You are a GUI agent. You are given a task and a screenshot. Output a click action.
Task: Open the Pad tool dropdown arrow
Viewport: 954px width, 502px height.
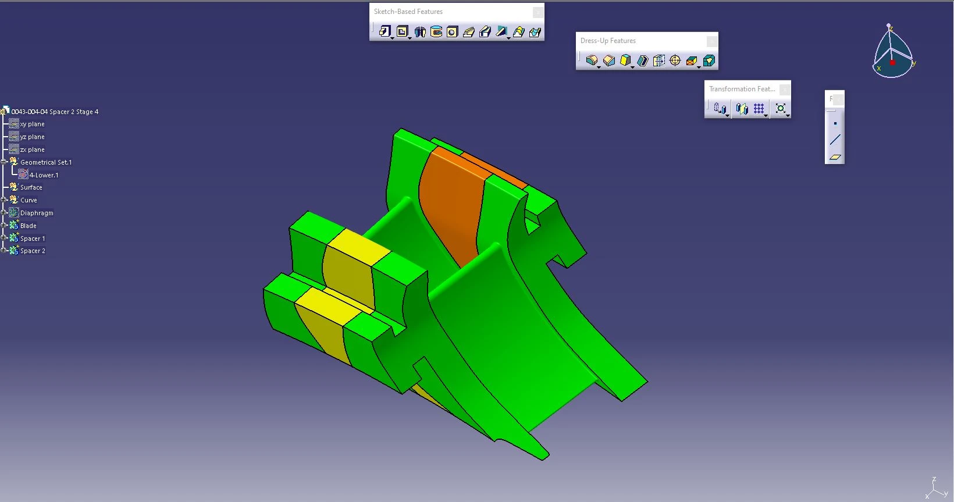click(393, 38)
